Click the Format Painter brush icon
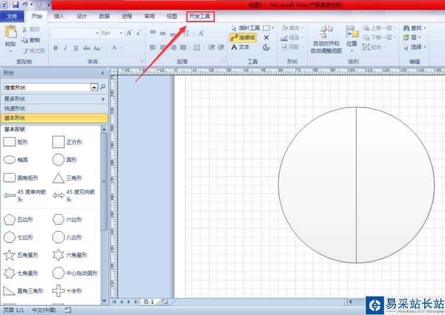 point(25,51)
